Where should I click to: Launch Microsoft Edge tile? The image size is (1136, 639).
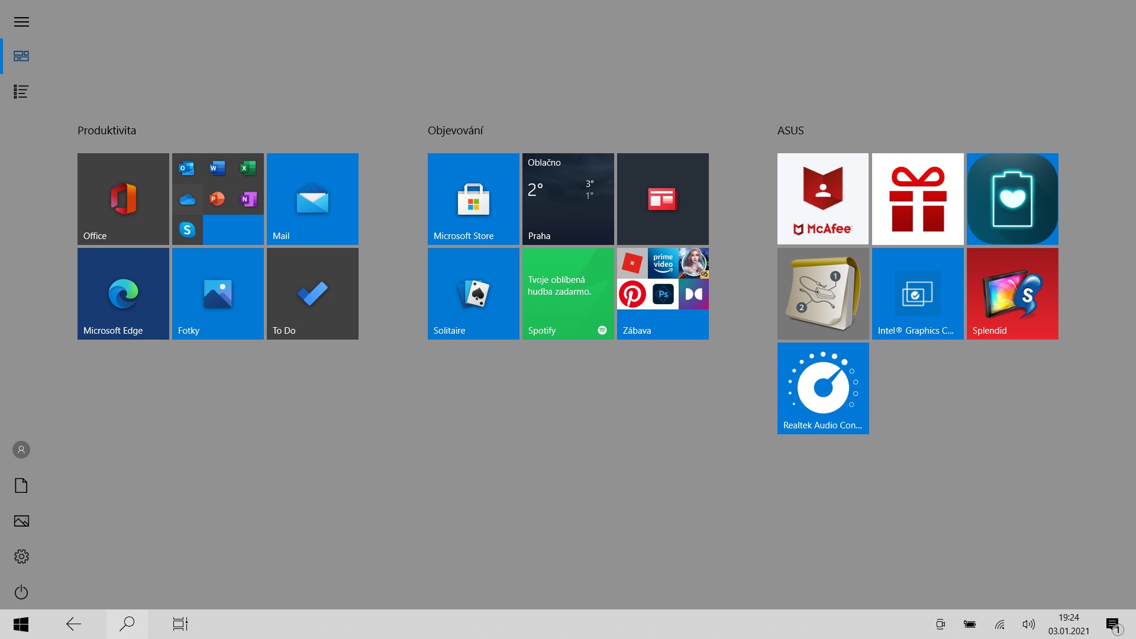point(123,293)
